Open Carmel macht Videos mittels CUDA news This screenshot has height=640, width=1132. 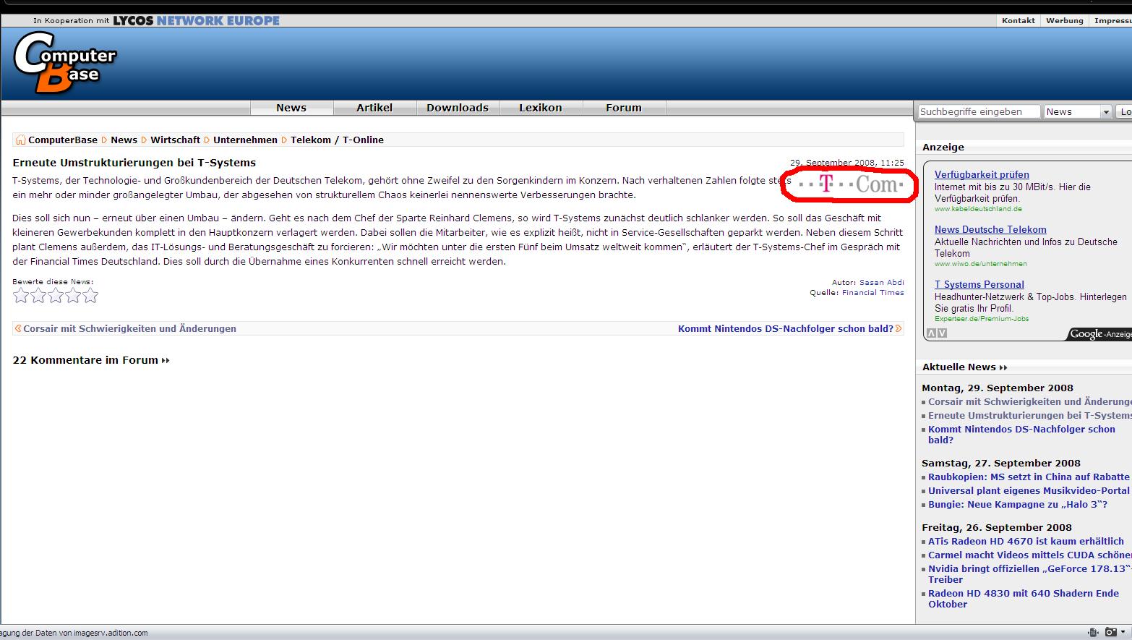pyautogui.click(x=1029, y=555)
